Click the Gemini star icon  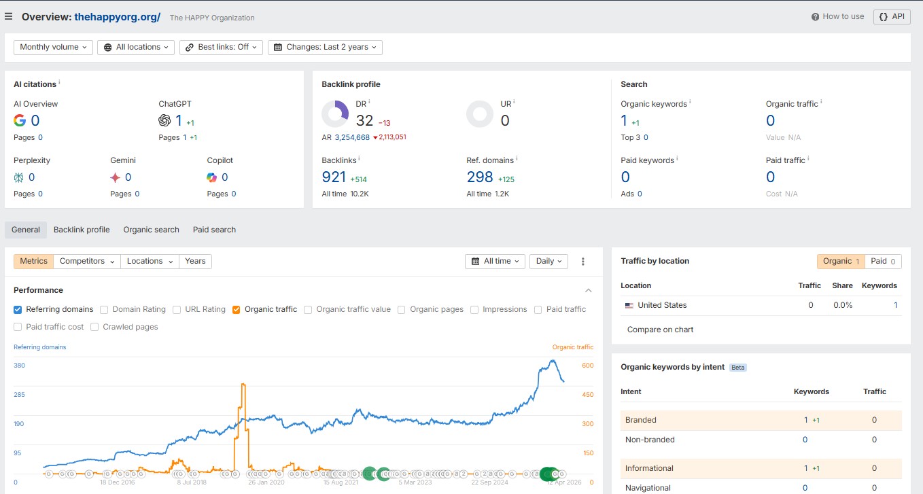pos(116,177)
